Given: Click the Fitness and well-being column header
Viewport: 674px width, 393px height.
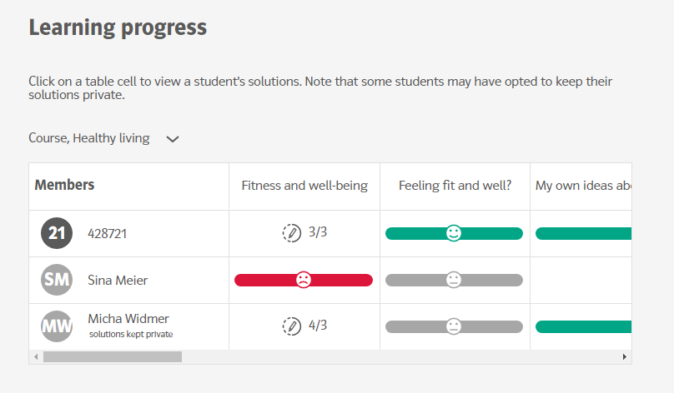Looking at the screenshot, I should click(304, 186).
